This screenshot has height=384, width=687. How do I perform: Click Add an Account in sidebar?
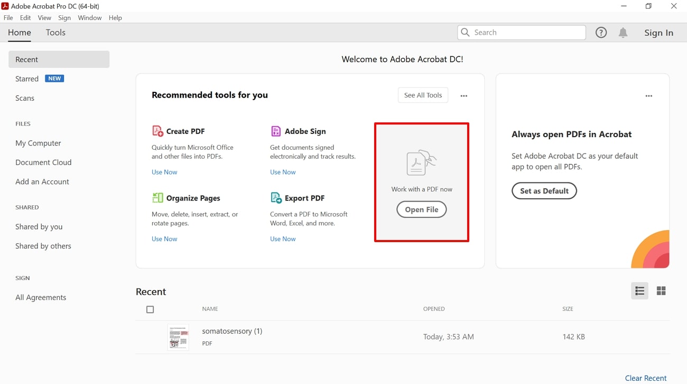tap(42, 181)
